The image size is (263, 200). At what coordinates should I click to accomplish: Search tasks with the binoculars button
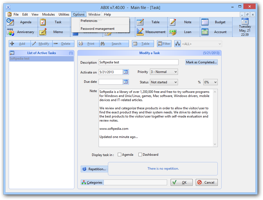coord(114,43)
